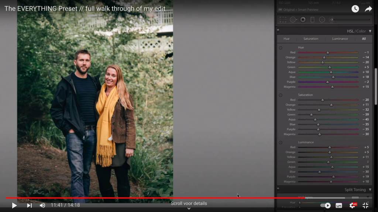
Task: Click the Hue Red slider handle
Action: tap(328, 52)
